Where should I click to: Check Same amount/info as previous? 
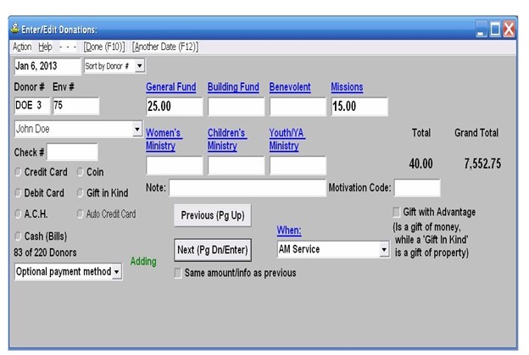(177, 273)
